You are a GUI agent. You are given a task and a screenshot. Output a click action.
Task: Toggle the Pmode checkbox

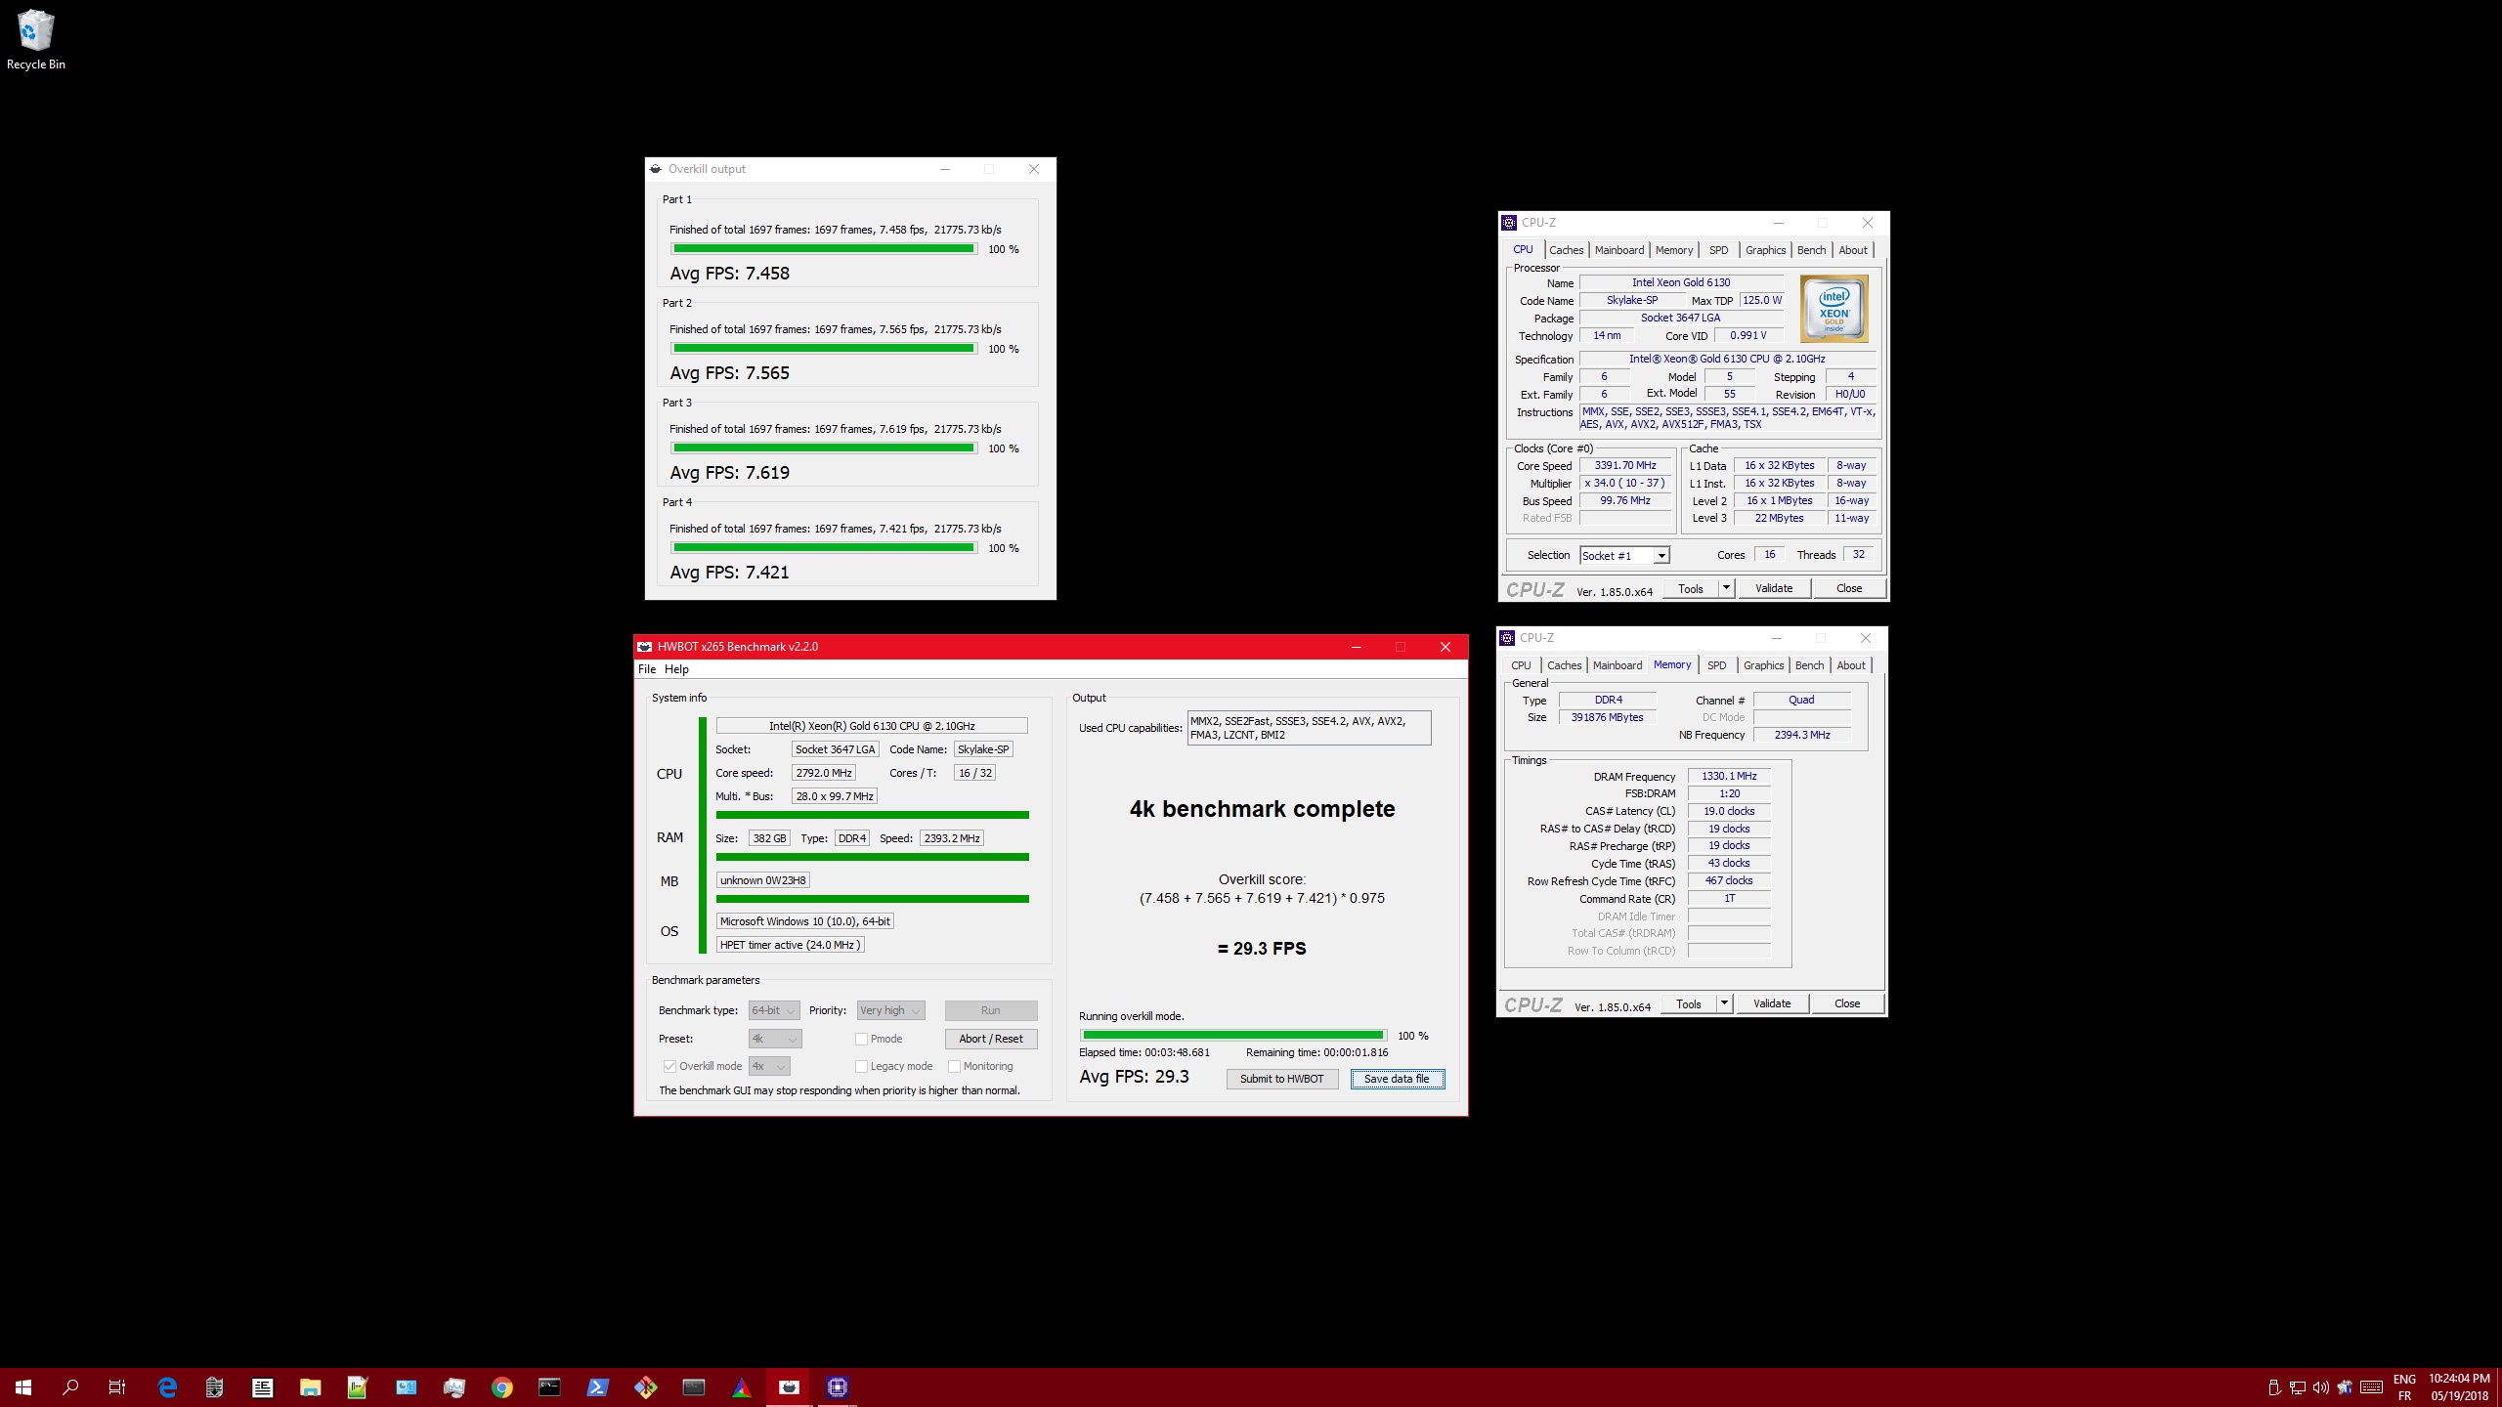coord(861,1039)
